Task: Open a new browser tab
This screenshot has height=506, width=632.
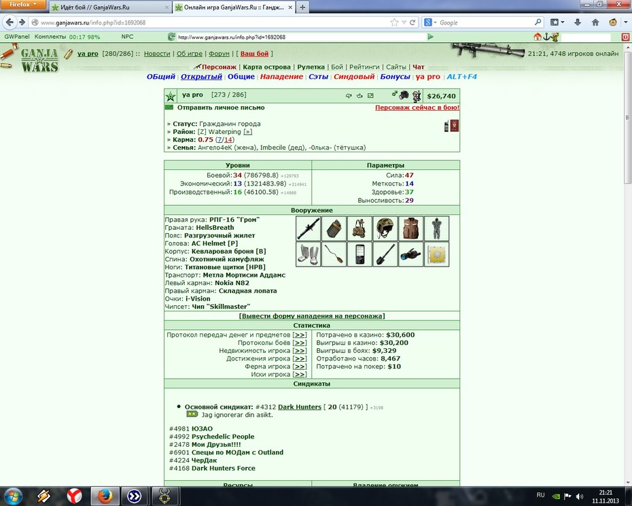Action: click(302, 7)
